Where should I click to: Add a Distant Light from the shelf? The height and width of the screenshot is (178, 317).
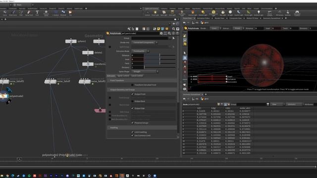203,13
